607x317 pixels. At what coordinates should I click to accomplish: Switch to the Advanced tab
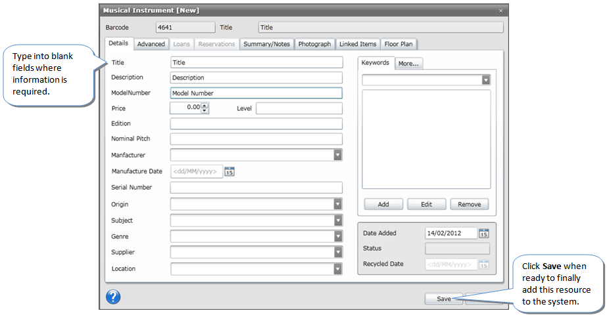tap(151, 44)
